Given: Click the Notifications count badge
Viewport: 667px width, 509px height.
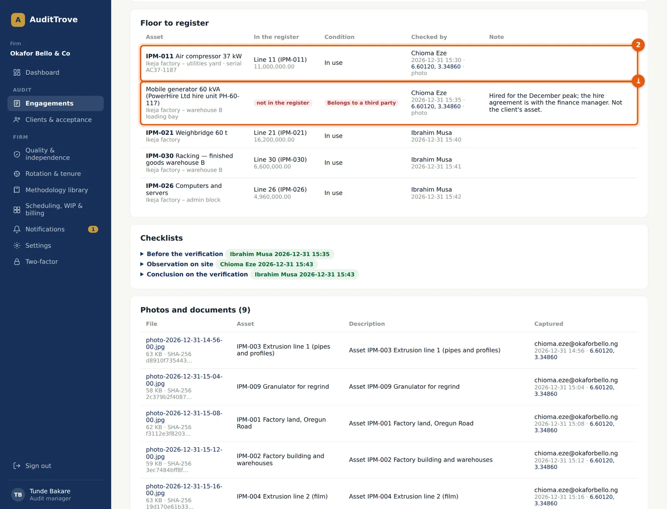Looking at the screenshot, I should (93, 229).
